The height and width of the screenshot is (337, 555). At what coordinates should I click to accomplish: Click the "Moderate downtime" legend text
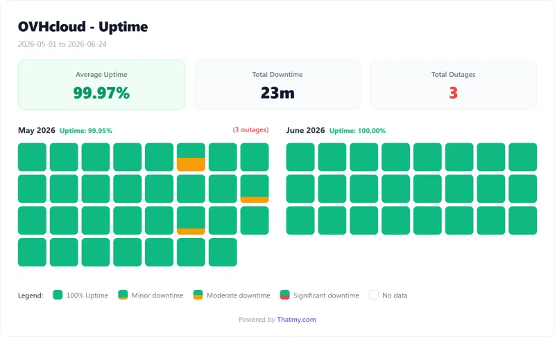coord(238,295)
